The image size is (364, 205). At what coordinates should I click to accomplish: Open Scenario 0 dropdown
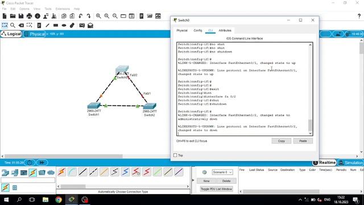coord(222,172)
